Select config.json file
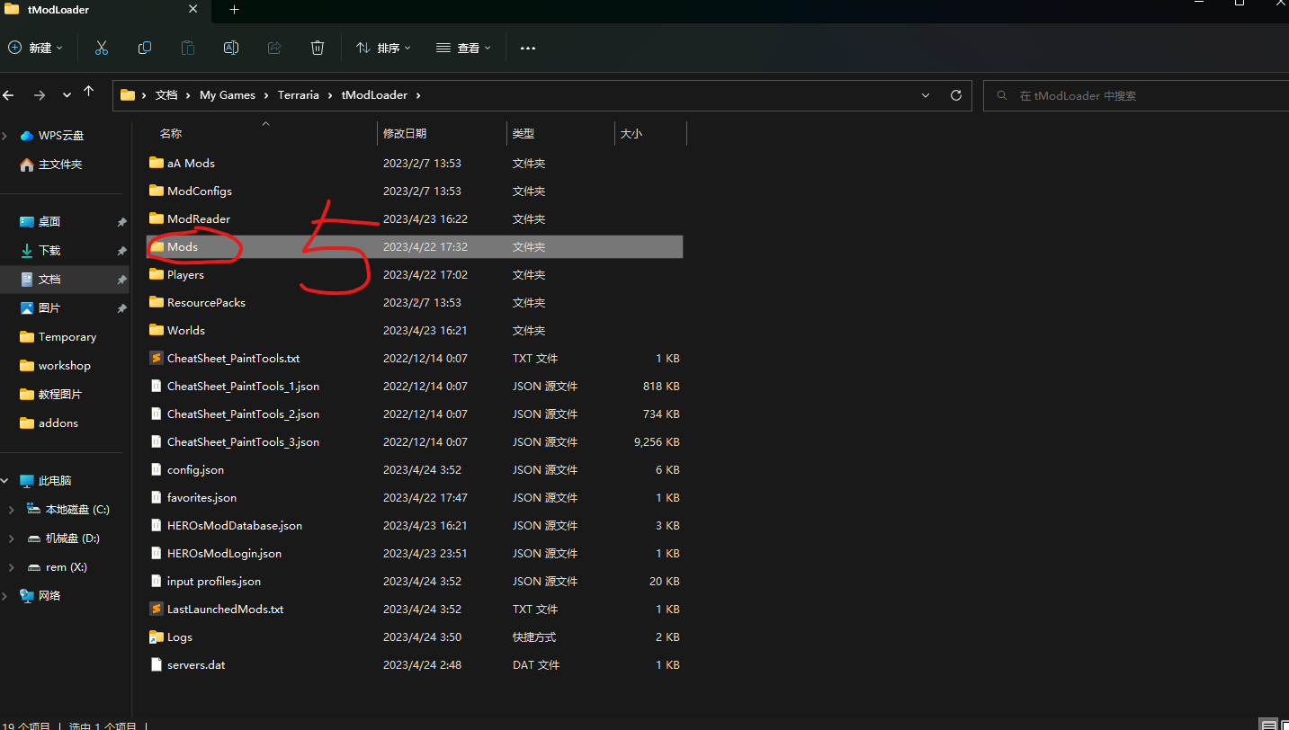This screenshot has width=1289, height=730. click(415, 469)
